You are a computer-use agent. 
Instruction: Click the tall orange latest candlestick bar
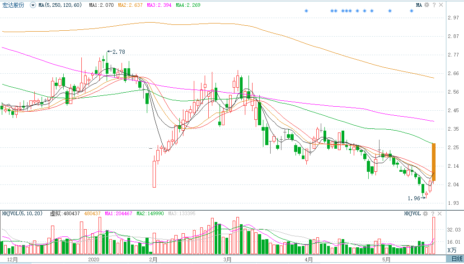434,162
